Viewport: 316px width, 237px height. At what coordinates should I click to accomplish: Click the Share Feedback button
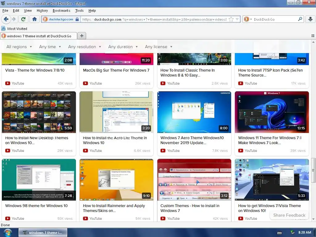tap(289, 215)
